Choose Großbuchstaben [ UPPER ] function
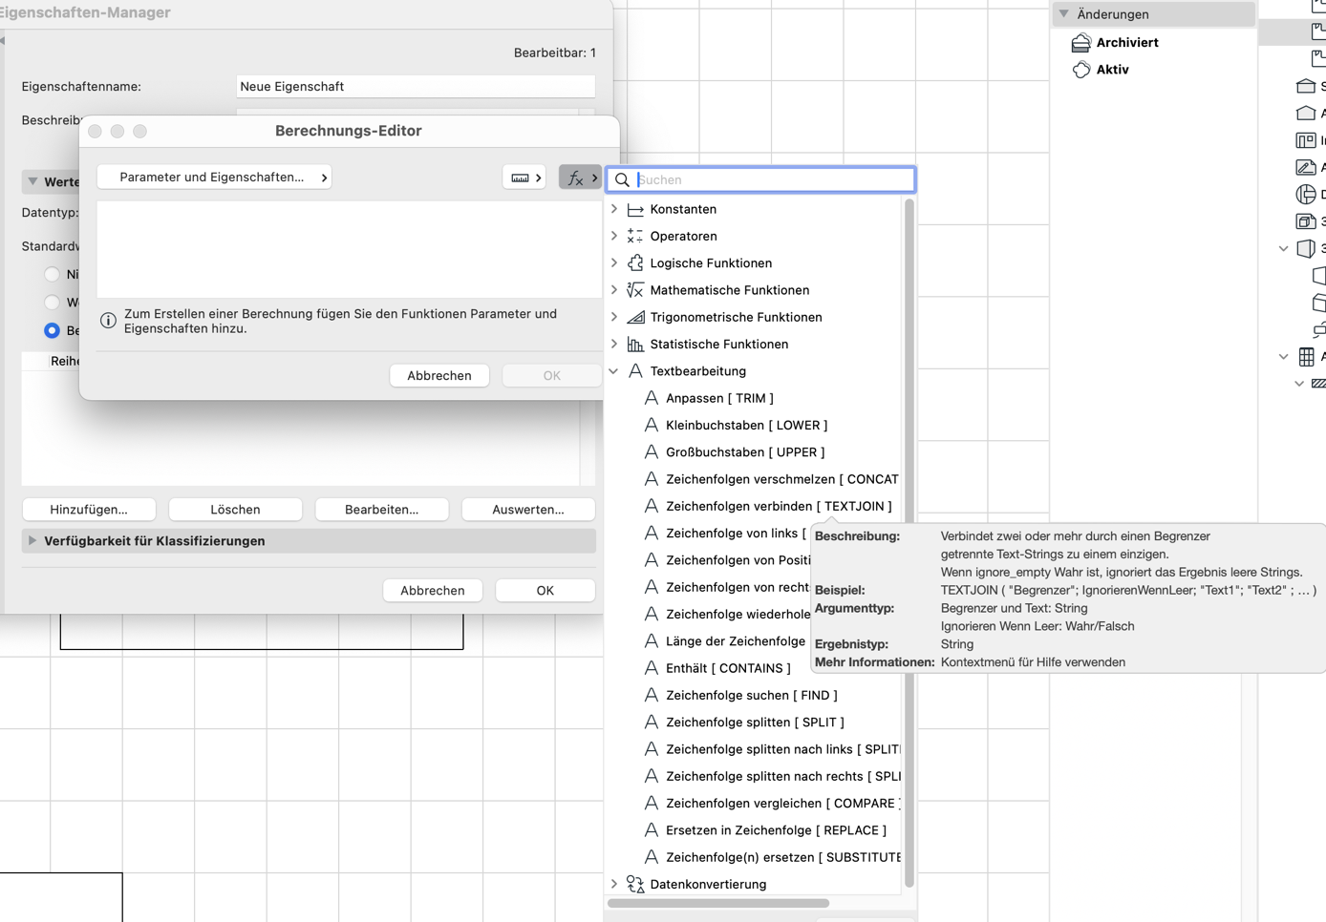 tap(745, 451)
